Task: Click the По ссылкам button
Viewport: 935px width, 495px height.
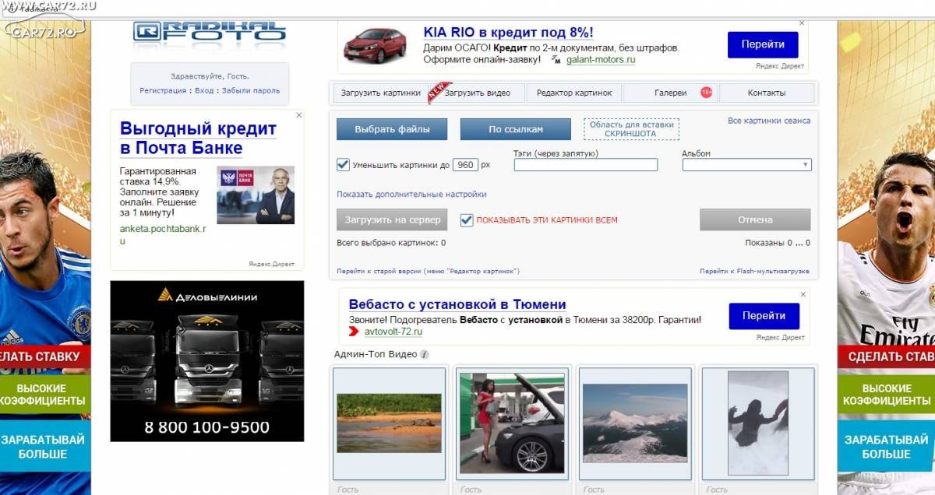Action: [x=516, y=129]
